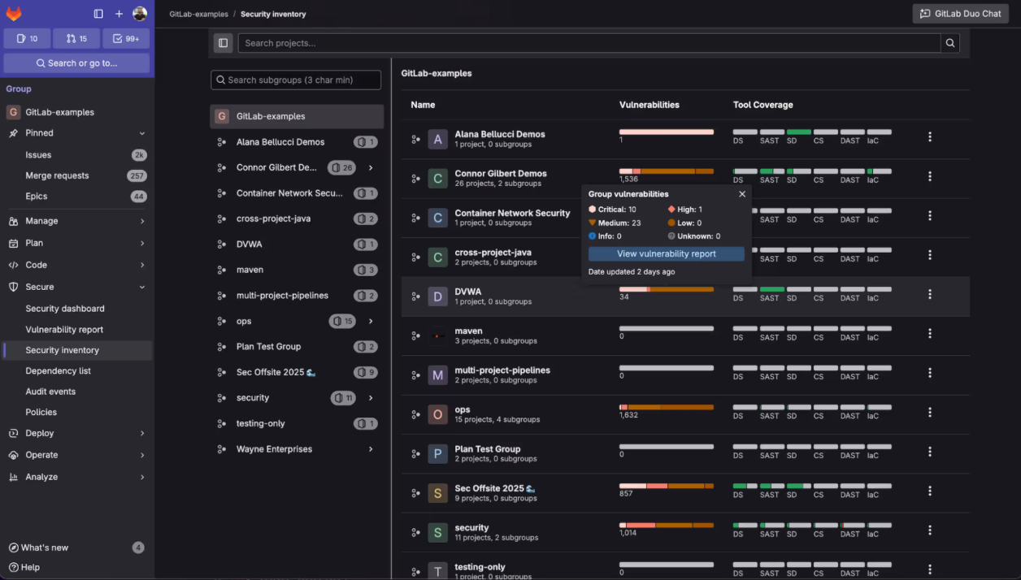1021x580 pixels.
Task: Click the ops row vulnerabilities bar
Action: point(667,407)
